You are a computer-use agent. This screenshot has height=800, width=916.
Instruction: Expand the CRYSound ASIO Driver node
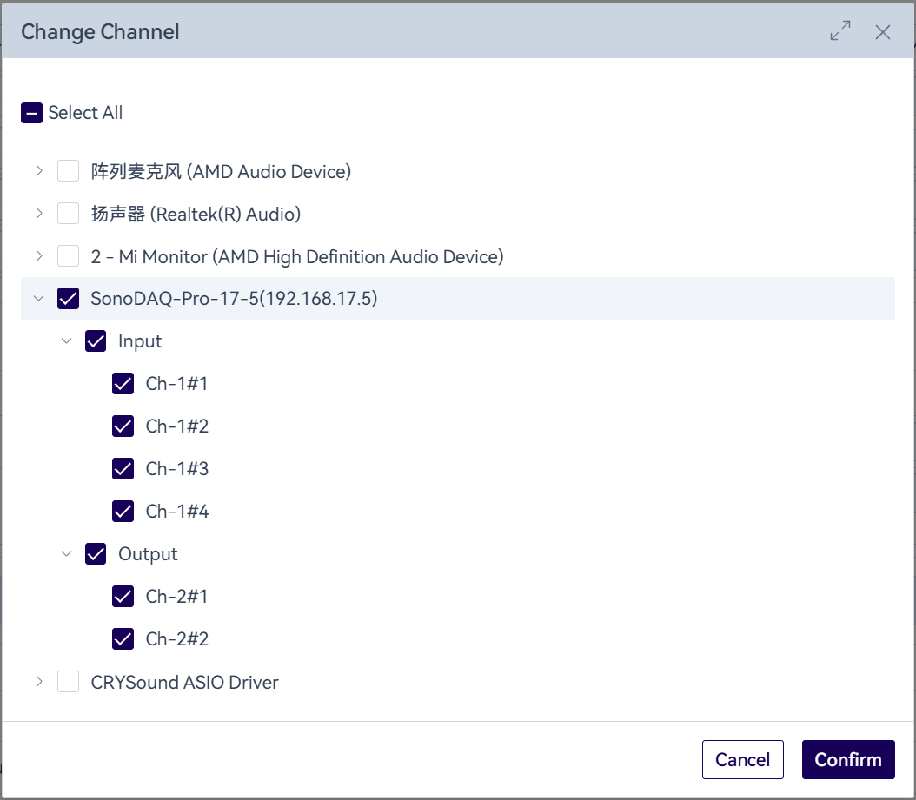pos(39,682)
